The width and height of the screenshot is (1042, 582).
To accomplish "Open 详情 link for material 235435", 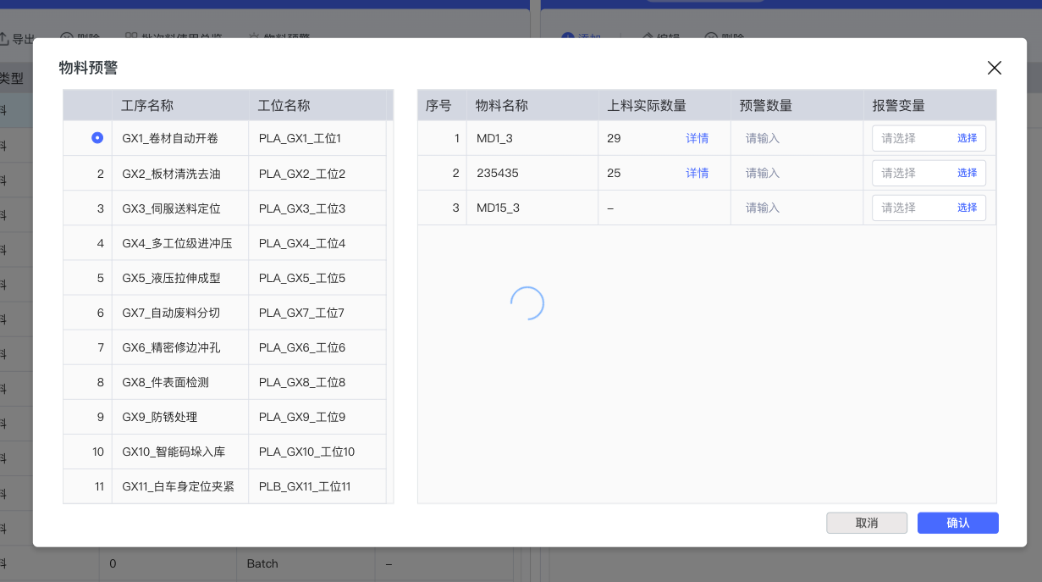I will click(x=697, y=173).
